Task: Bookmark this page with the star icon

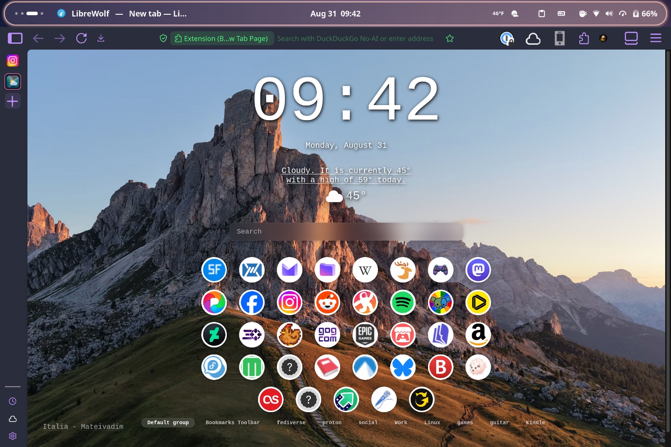Action: [x=450, y=38]
